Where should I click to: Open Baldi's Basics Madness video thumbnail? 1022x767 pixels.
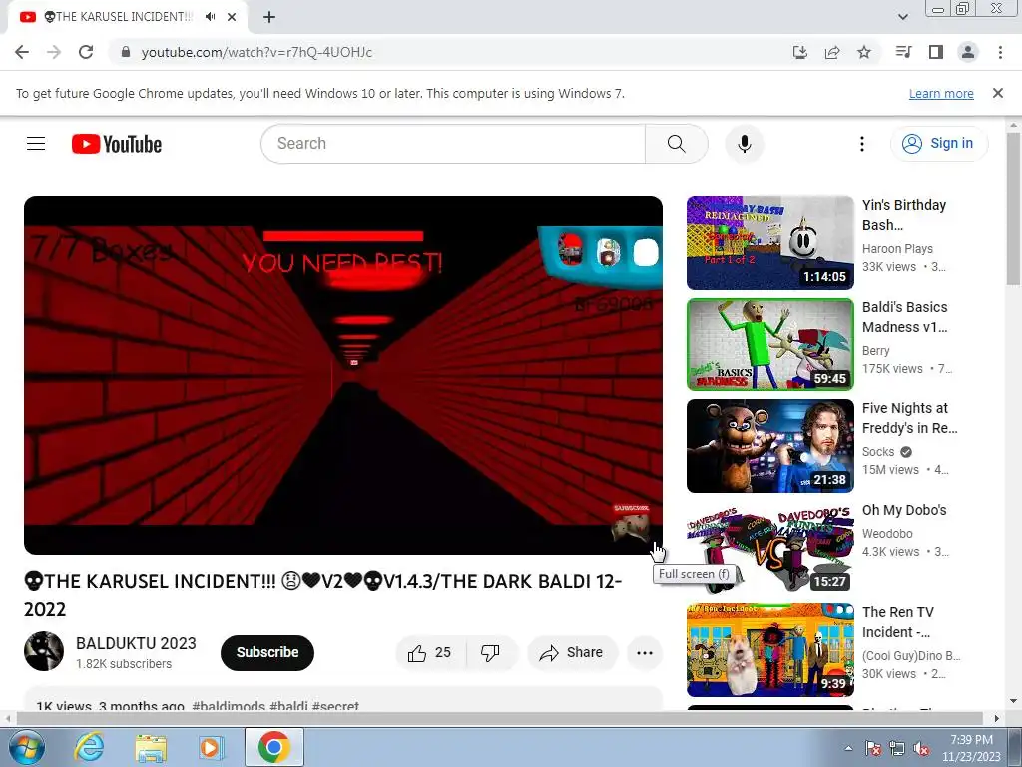click(769, 345)
